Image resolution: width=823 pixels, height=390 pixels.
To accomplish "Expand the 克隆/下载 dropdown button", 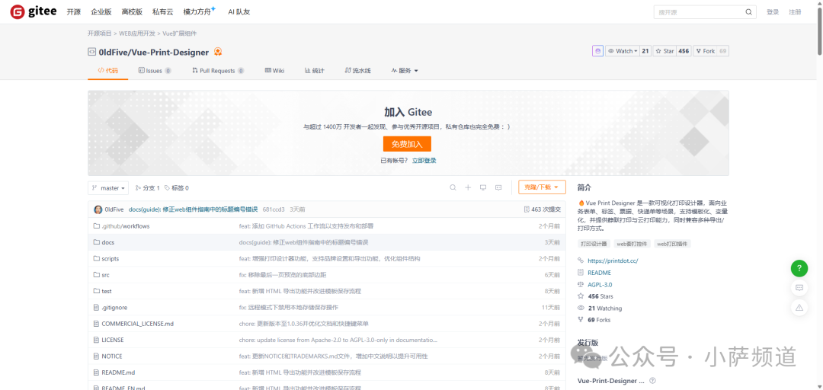I will [542, 187].
